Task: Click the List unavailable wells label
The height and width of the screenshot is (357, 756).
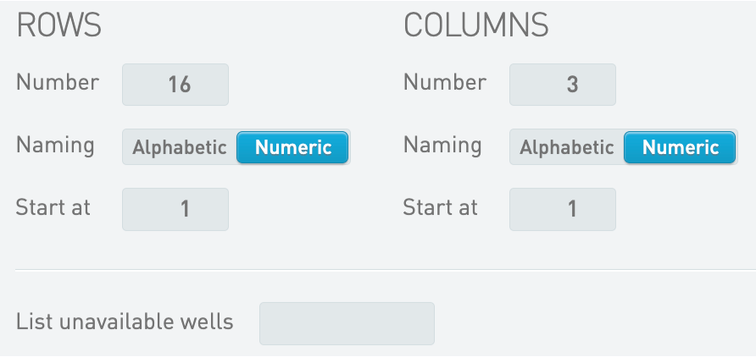Action: [125, 322]
